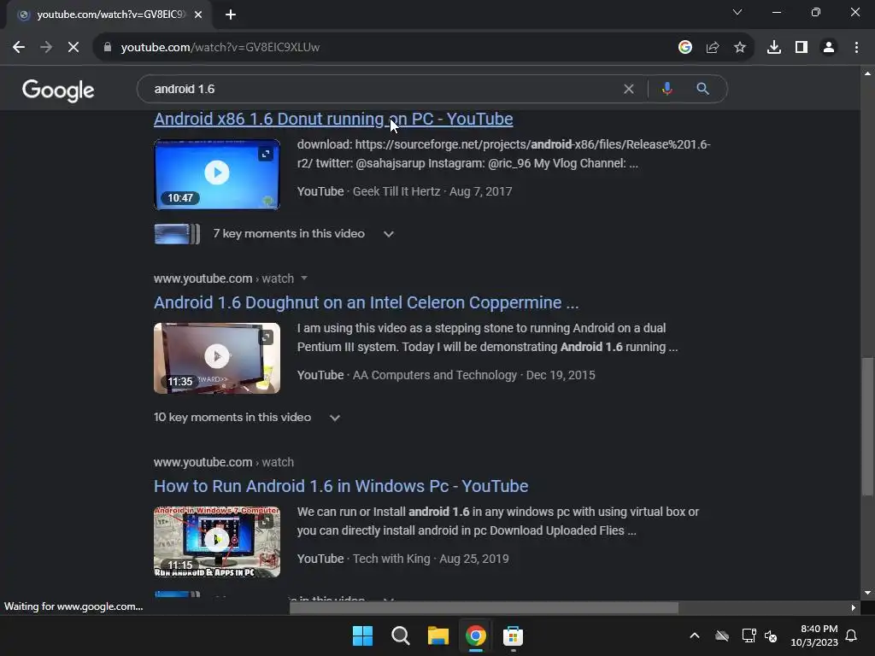Show hidden system tray icons
Viewport: 875px width, 656px height.
pos(695,635)
